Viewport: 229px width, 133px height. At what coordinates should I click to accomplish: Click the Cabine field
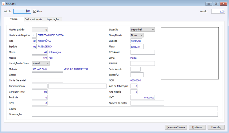(x=125, y=109)
